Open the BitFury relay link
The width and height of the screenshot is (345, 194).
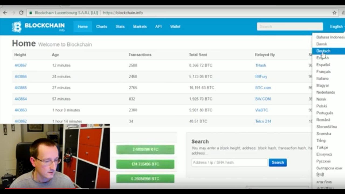pyautogui.click(x=261, y=77)
